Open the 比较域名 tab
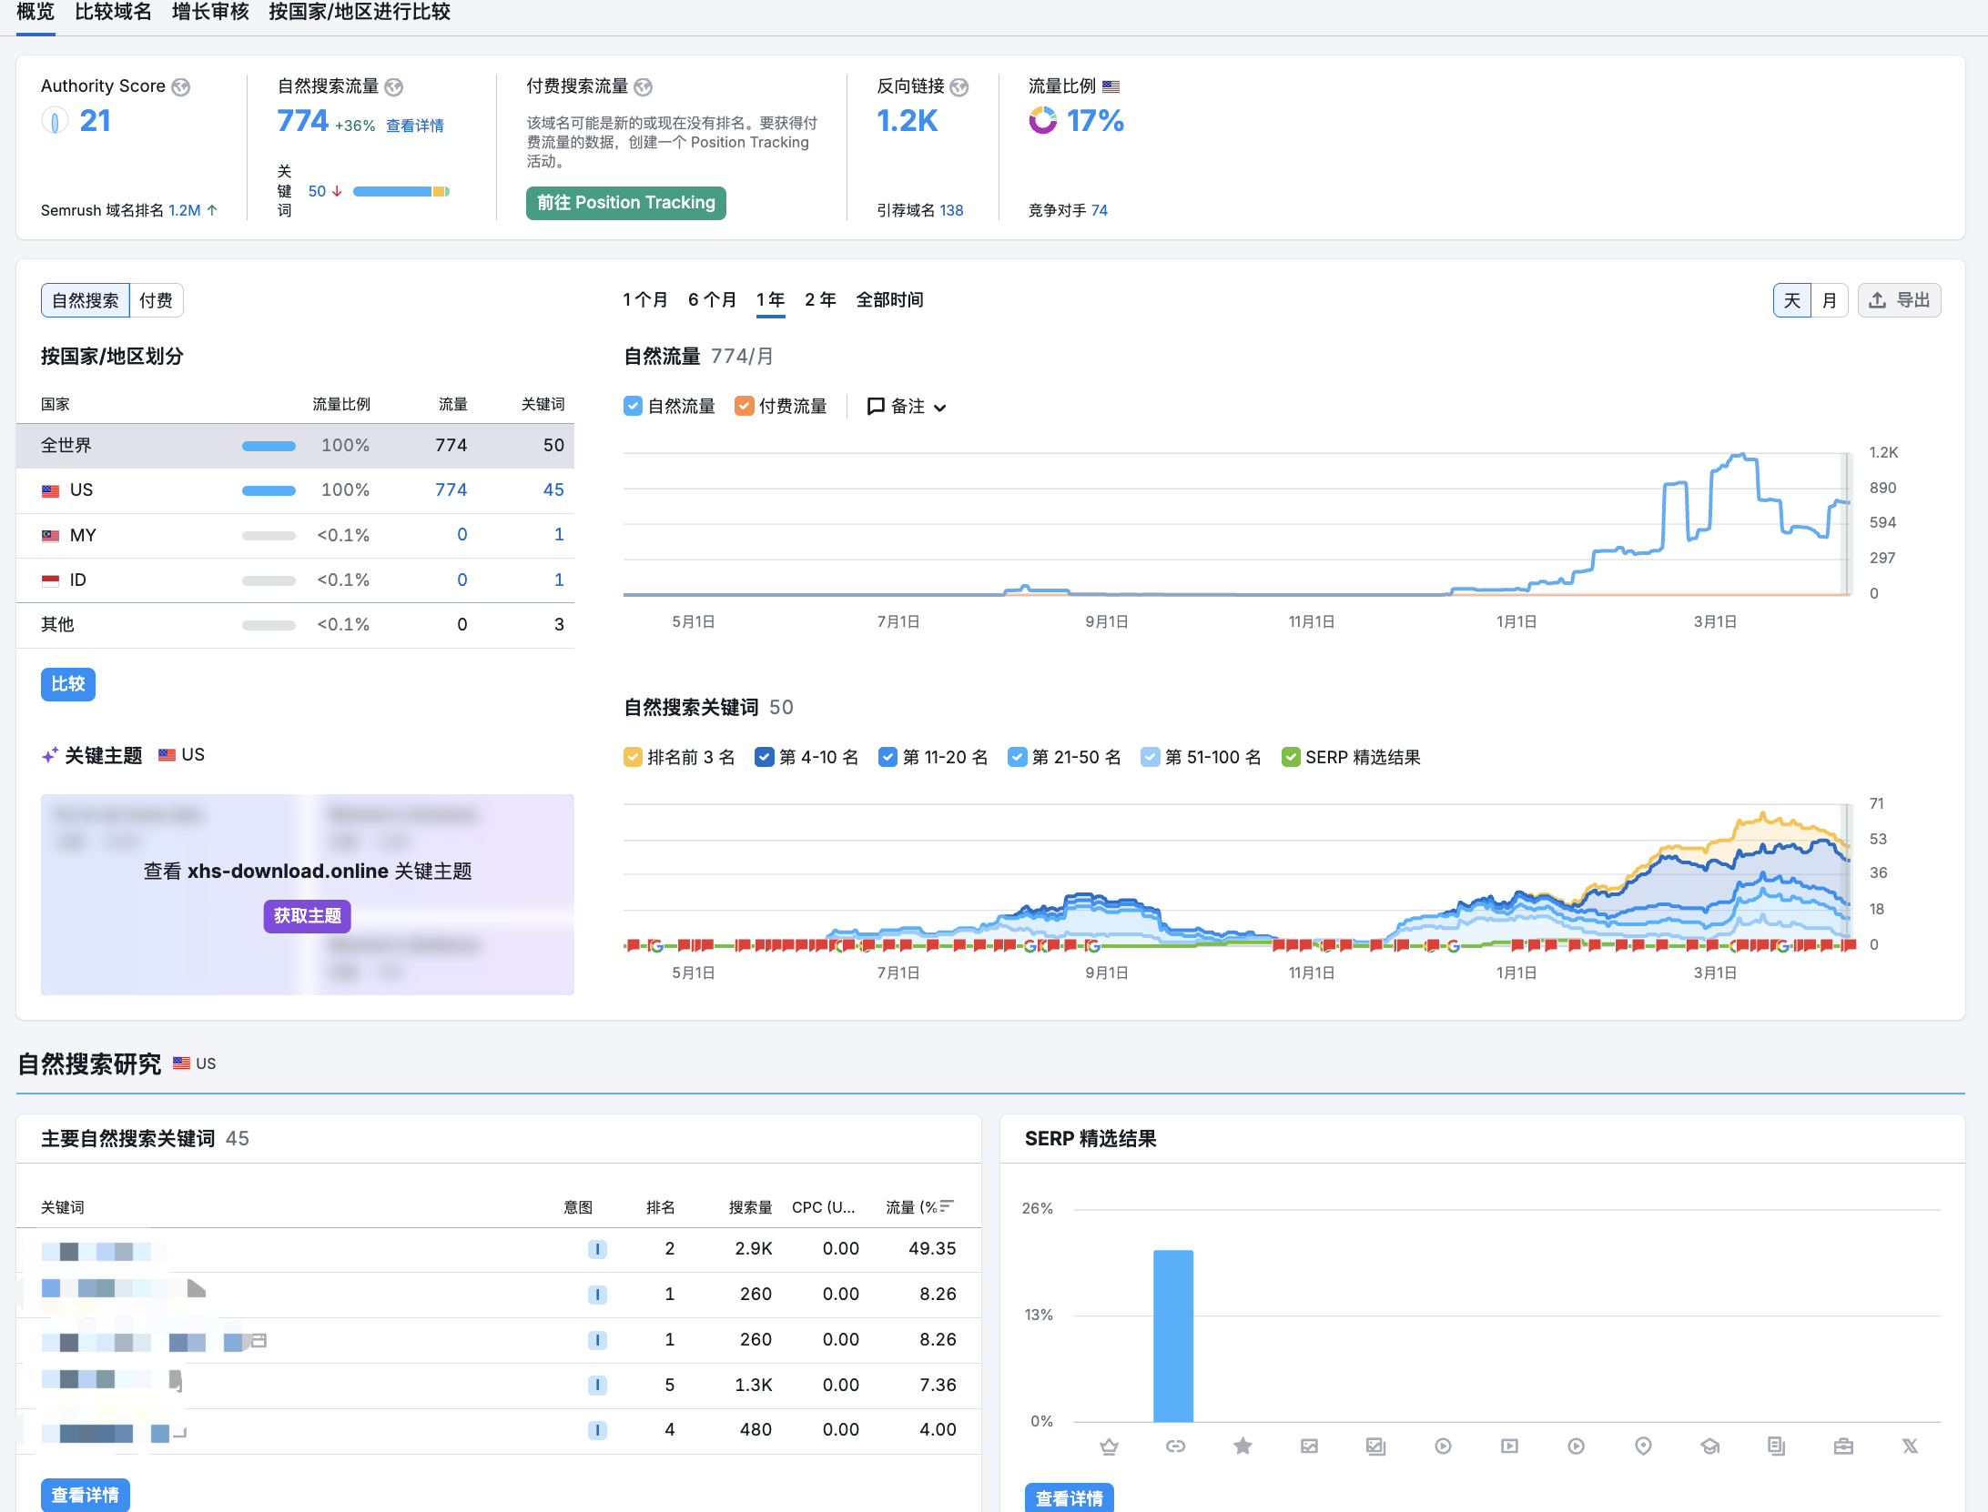The height and width of the screenshot is (1512, 1988). point(113,13)
